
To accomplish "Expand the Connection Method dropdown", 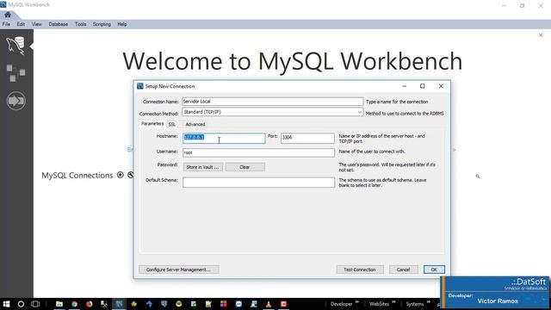I will 360,112.
